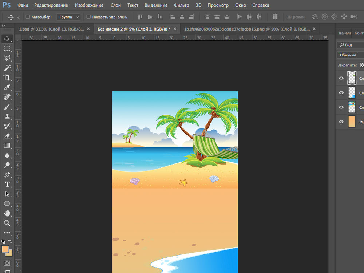Open the Обычные blend mode dropdown
The height and width of the screenshot is (273, 364).
349,55
